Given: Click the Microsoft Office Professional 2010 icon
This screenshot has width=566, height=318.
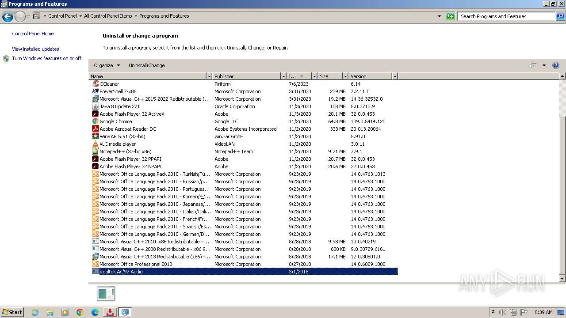Looking at the screenshot, I should coord(96,264).
